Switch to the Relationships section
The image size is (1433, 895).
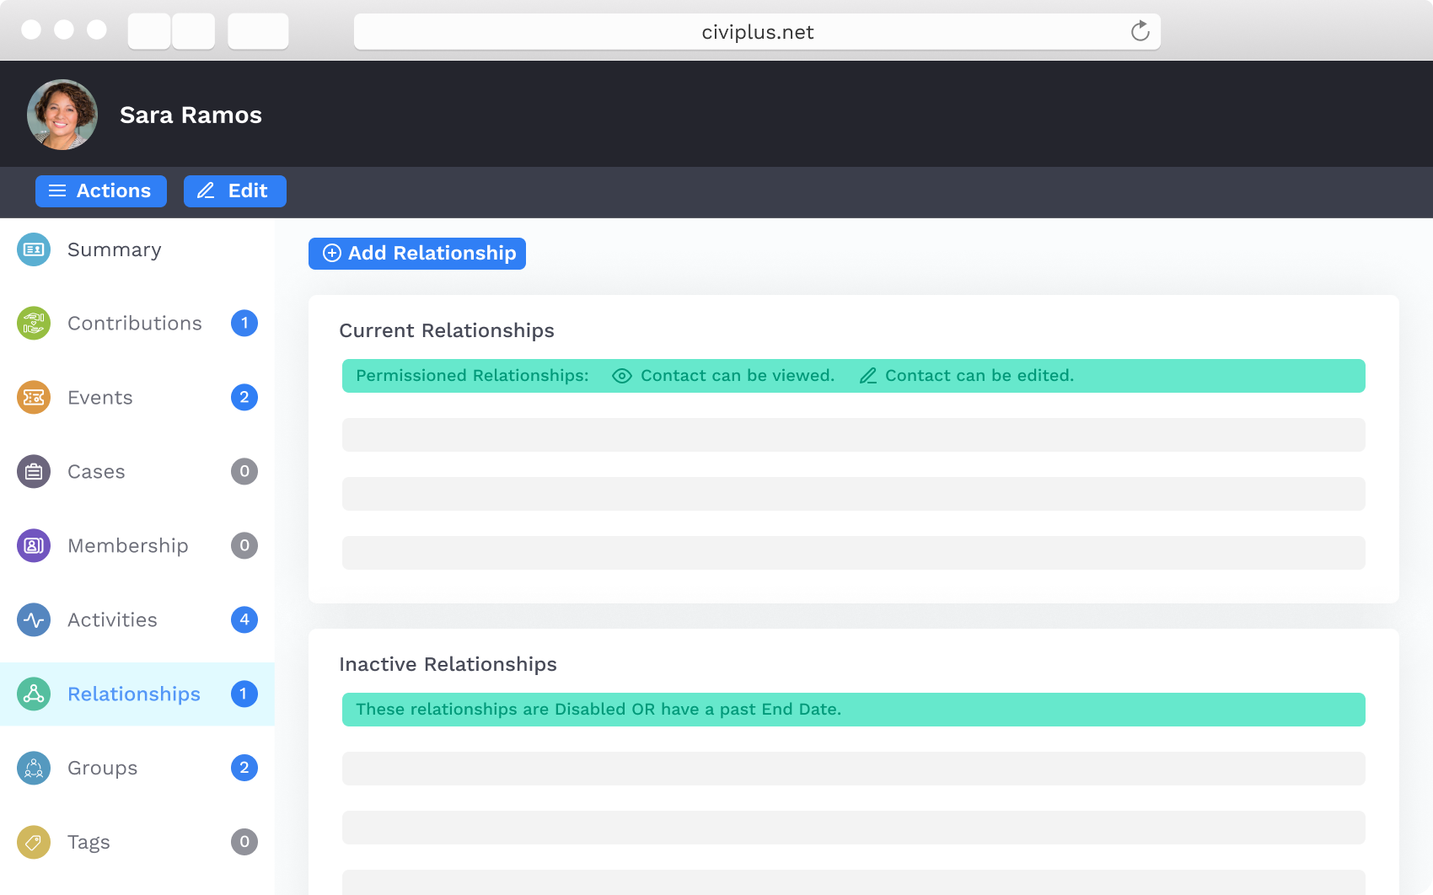point(133,694)
